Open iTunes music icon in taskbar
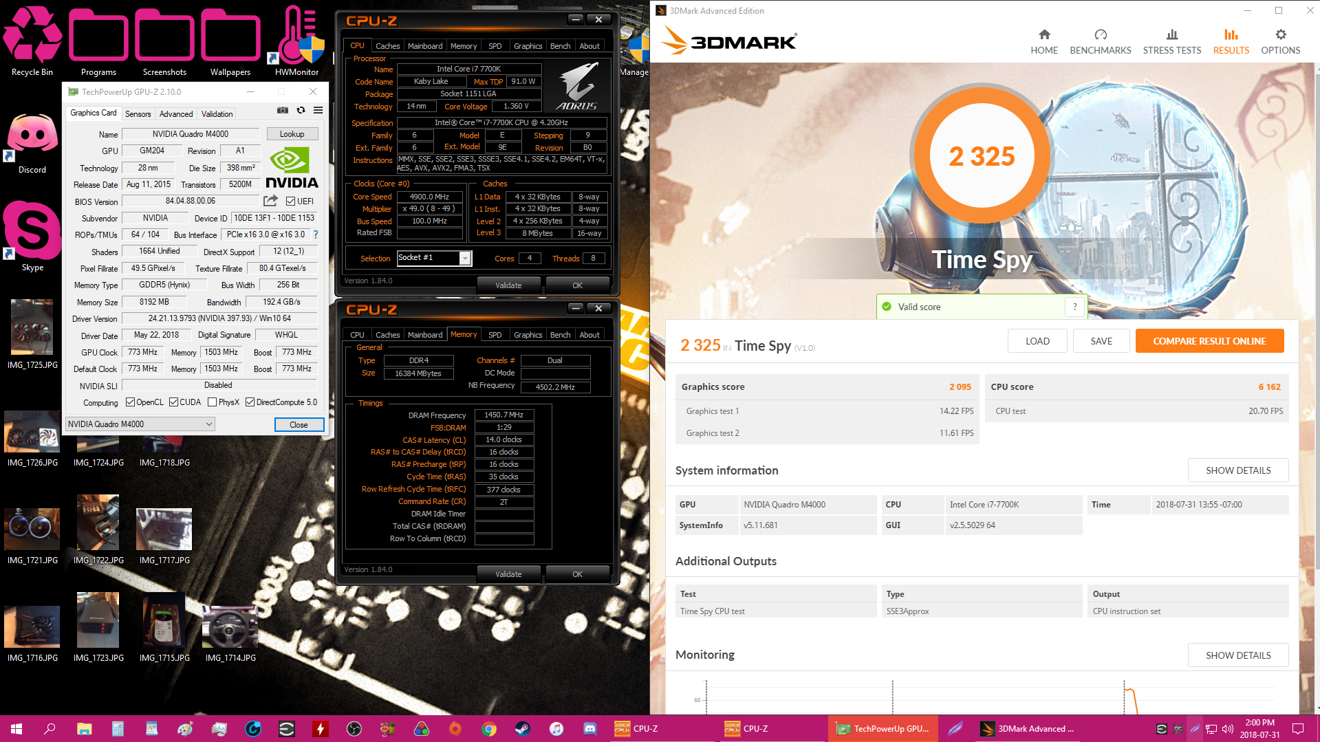Screen dimensions: 1320x742 click(x=556, y=728)
